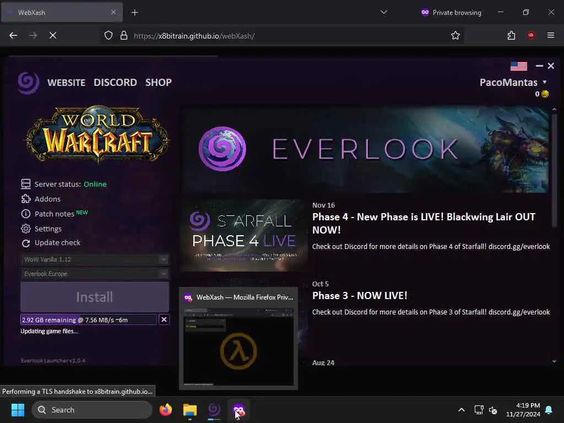The width and height of the screenshot is (564, 423).
Task: Open Phase 3 NOW LIVE news headline
Action: 360,296
